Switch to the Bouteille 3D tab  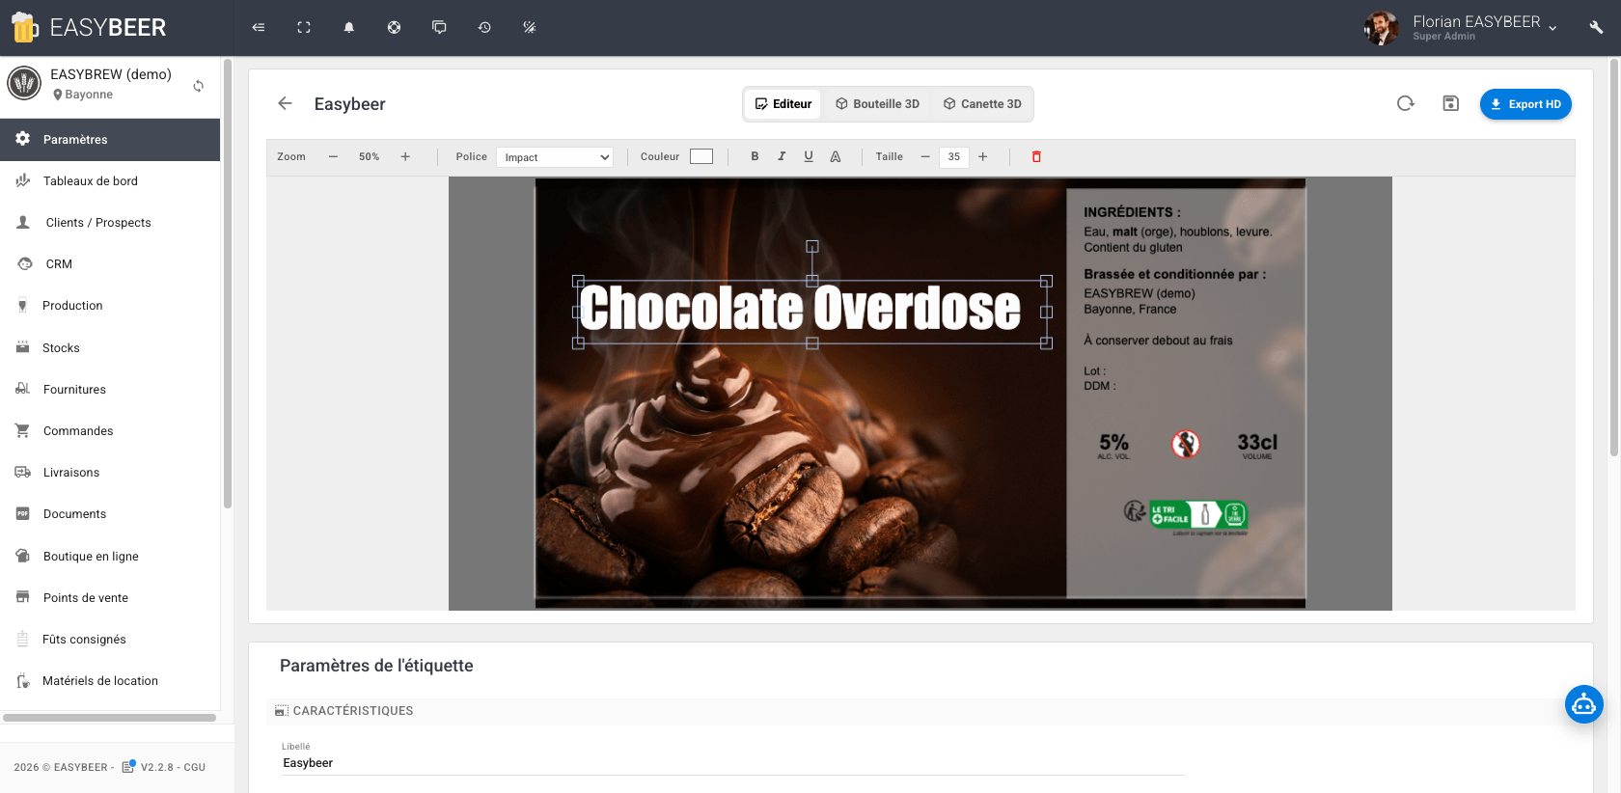tap(877, 104)
